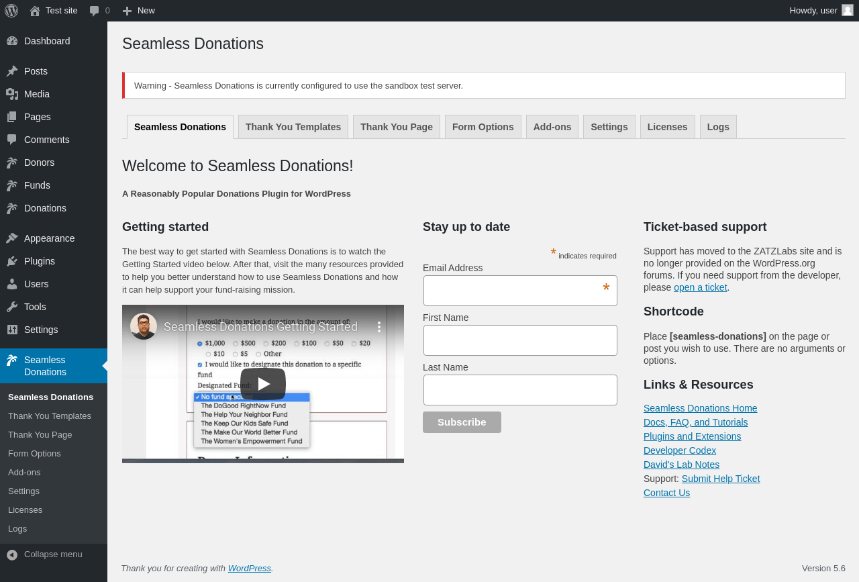Click the First Name input field
Screen dimensions: 859x582
(x=520, y=340)
